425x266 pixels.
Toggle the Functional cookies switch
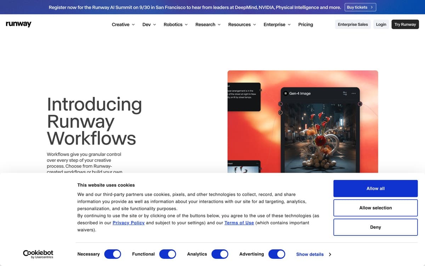[x=168, y=254]
